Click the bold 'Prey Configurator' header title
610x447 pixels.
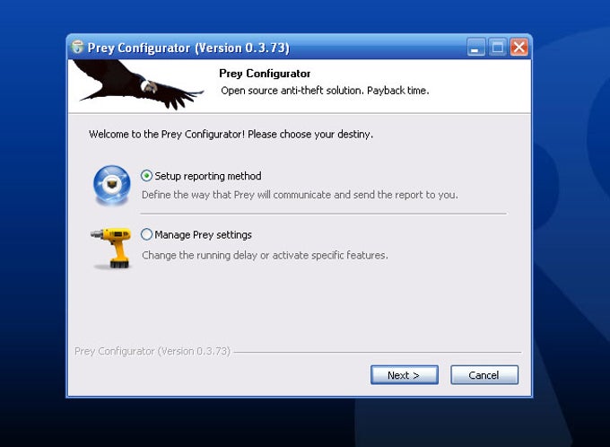click(265, 74)
